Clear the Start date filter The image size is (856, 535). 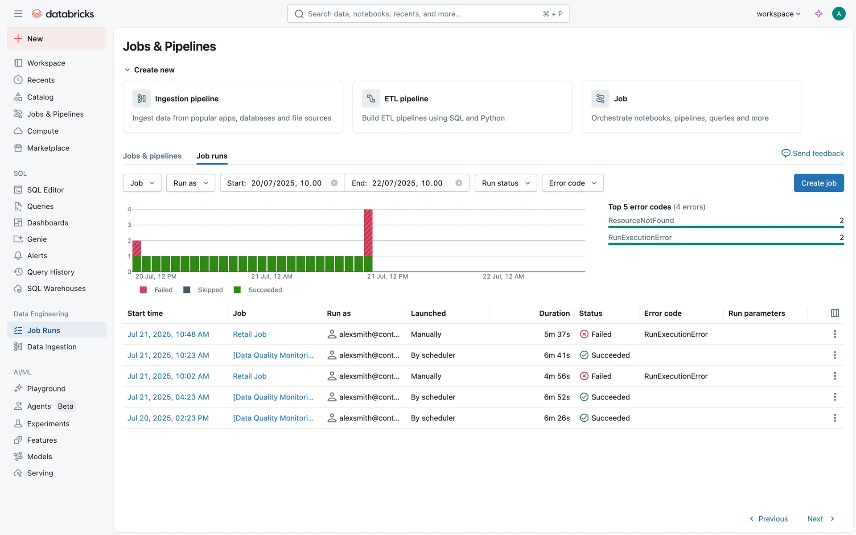[334, 183]
